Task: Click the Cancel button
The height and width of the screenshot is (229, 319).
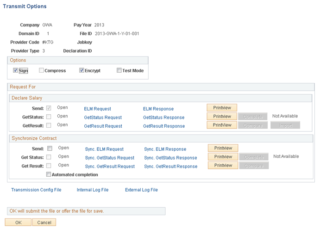Action: coord(44,223)
